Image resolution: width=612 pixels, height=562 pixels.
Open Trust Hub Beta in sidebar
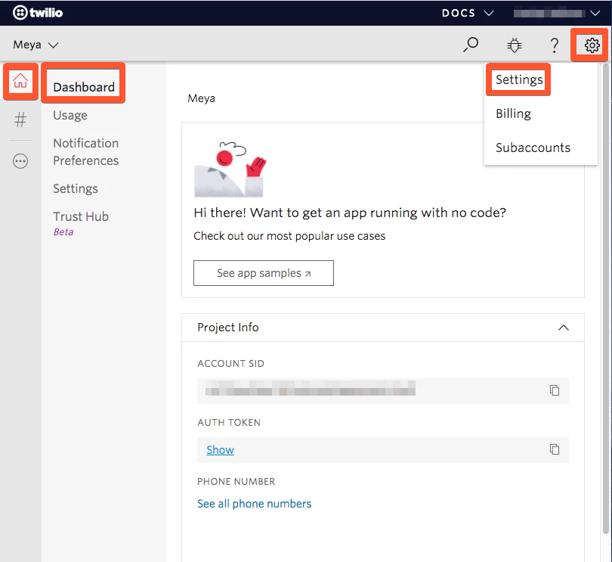pyautogui.click(x=81, y=223)
